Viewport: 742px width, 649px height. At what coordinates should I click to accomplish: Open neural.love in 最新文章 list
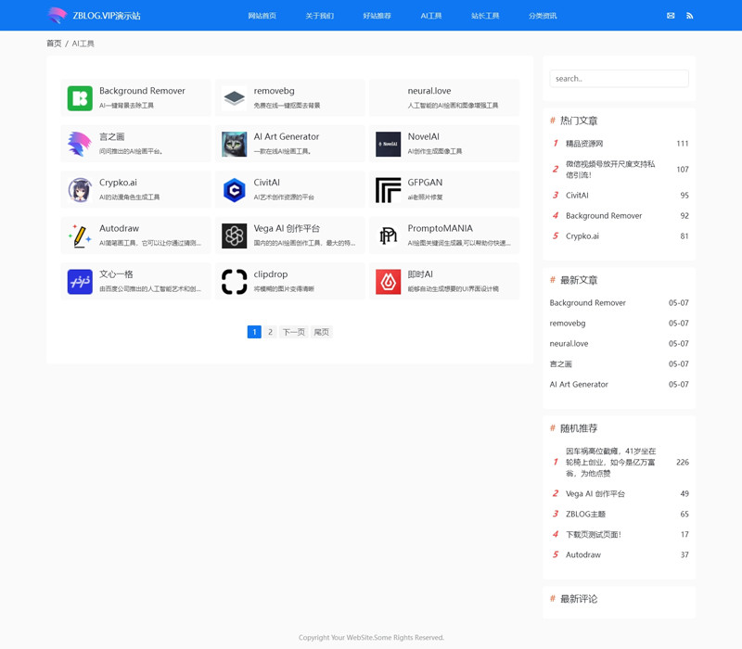click(569, 343)
